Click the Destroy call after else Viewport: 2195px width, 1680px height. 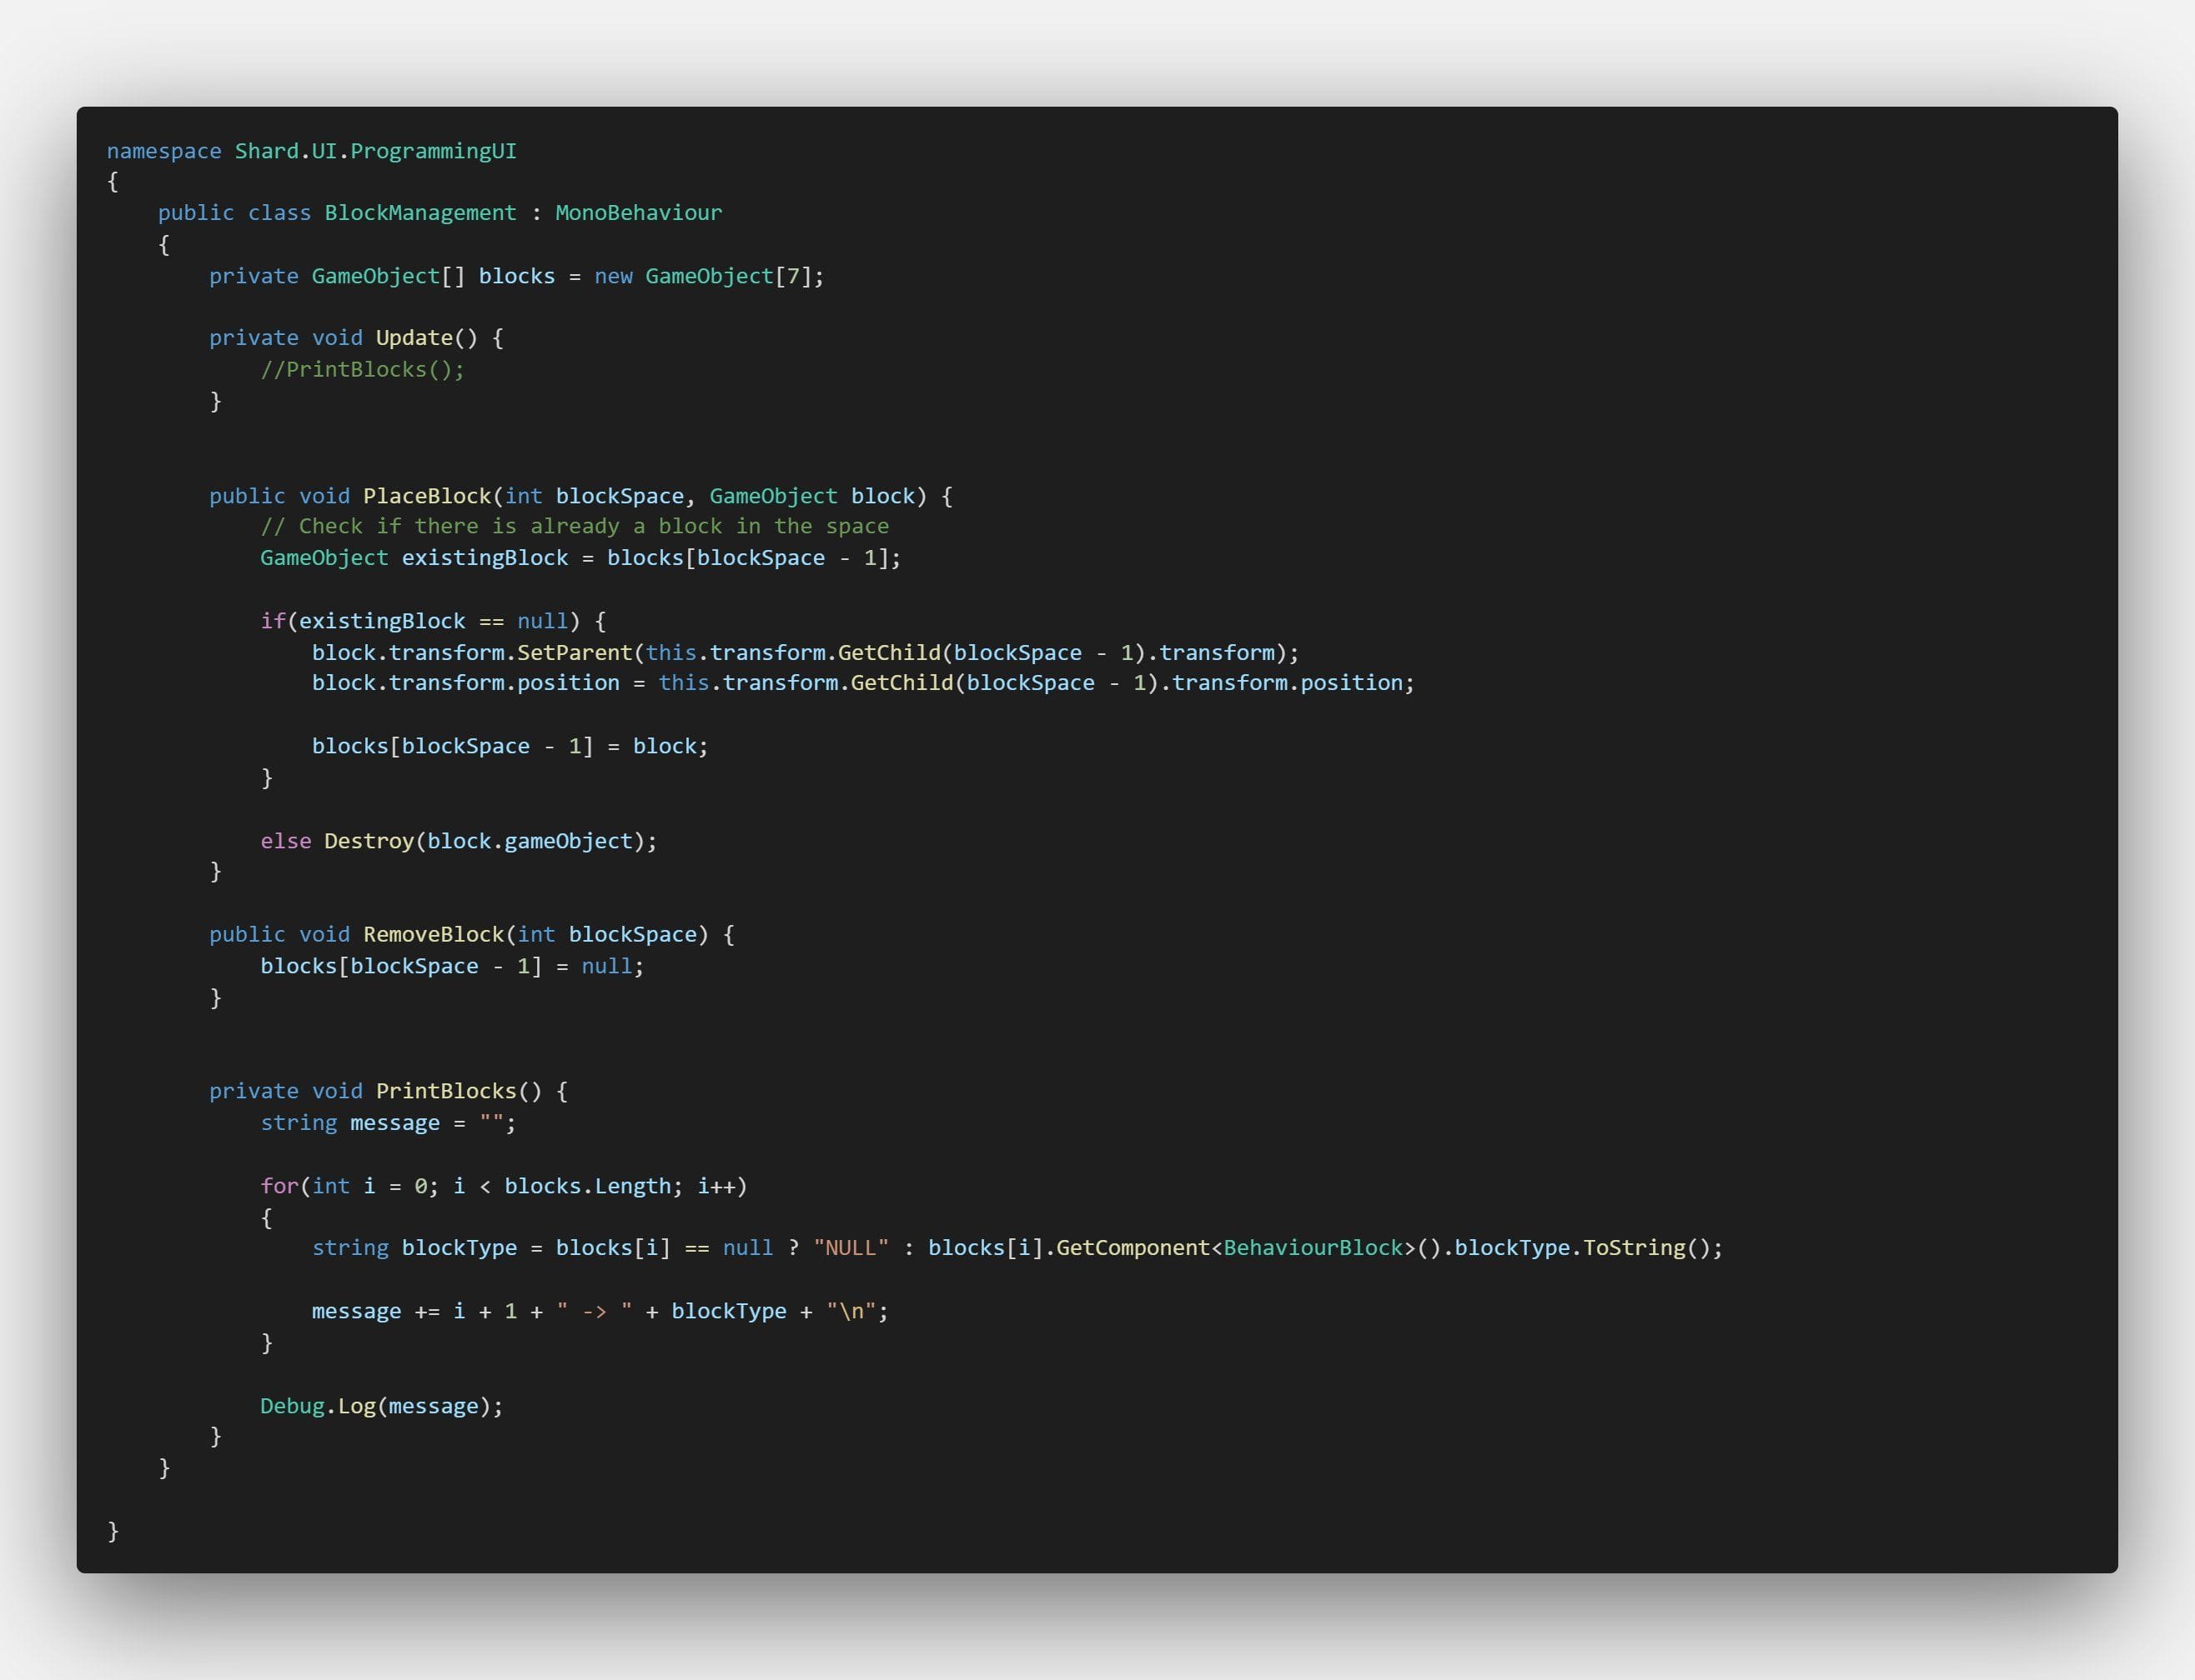[369, 841]
